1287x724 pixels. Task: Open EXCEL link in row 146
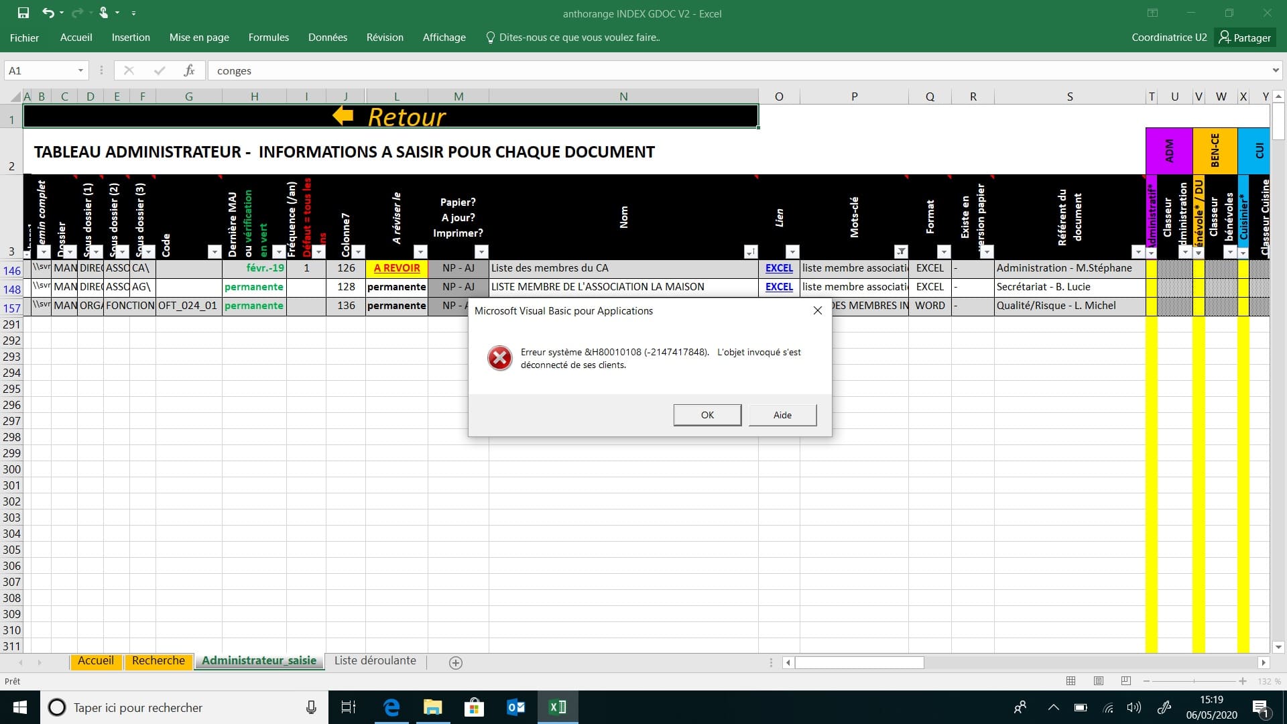pyautogui.click(x=779, y=268)
